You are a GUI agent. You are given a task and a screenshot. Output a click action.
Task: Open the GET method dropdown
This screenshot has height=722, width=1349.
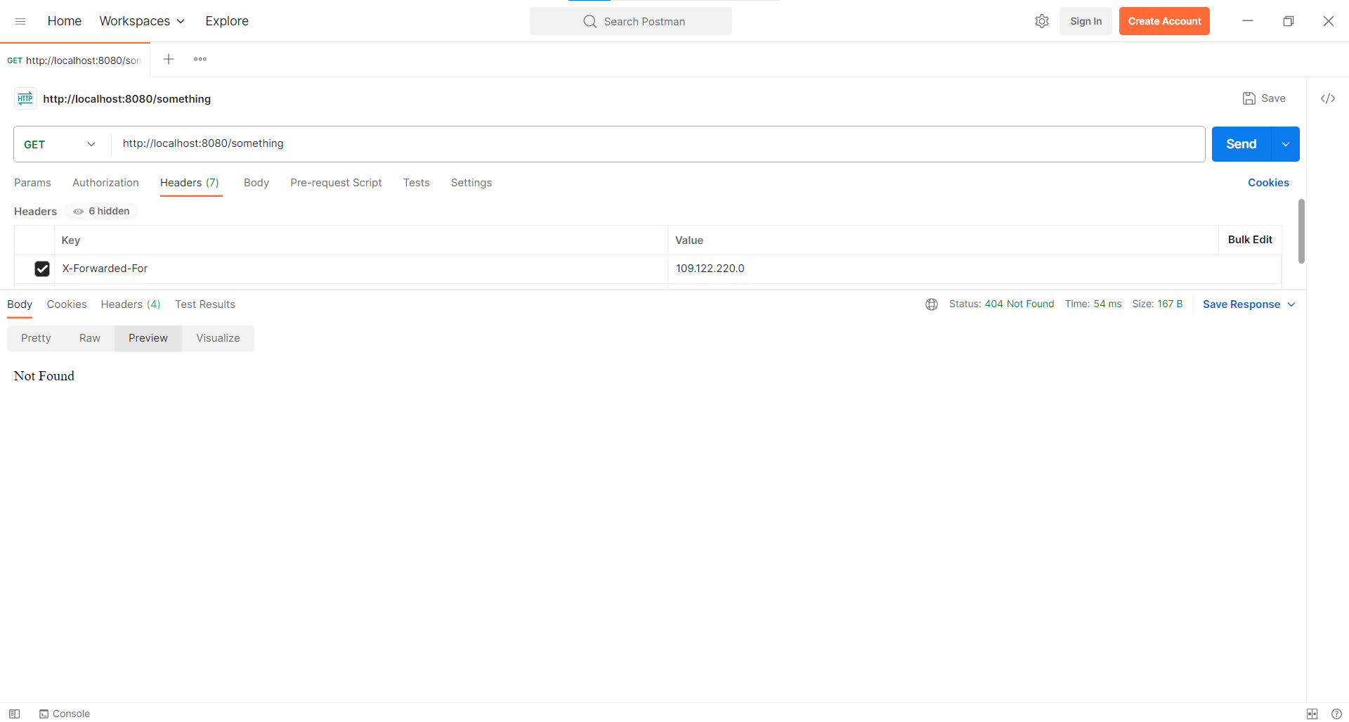[60, 144]
